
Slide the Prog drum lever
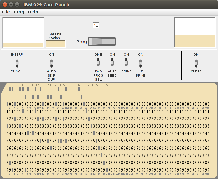click(x=102, y=41)
